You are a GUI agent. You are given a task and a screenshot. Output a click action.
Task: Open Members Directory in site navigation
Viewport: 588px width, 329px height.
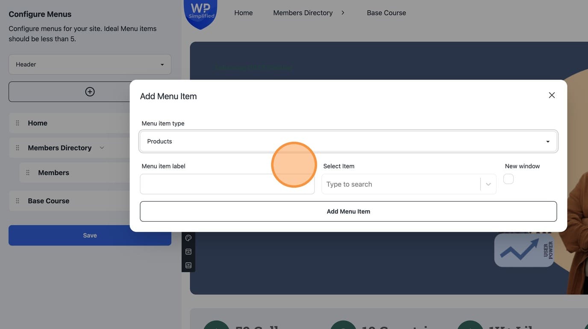click(x=303, y=13)
